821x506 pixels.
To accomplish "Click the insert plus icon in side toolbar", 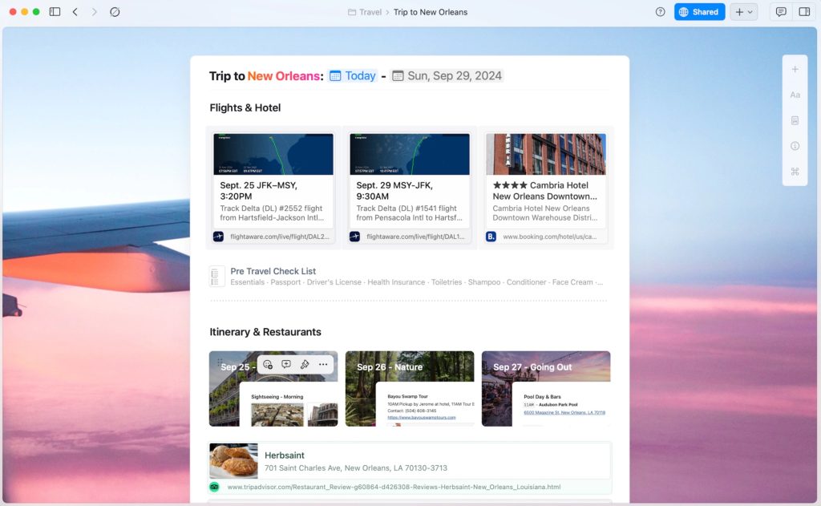I will point(795,70).
